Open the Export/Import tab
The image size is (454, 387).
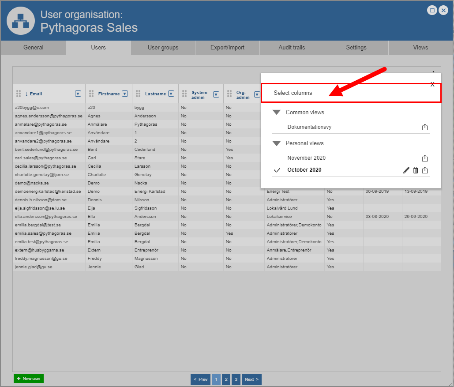tap(227, 48)
